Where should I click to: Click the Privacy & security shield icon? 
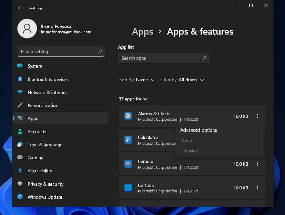pyautogui.click(x=20, y=184)
